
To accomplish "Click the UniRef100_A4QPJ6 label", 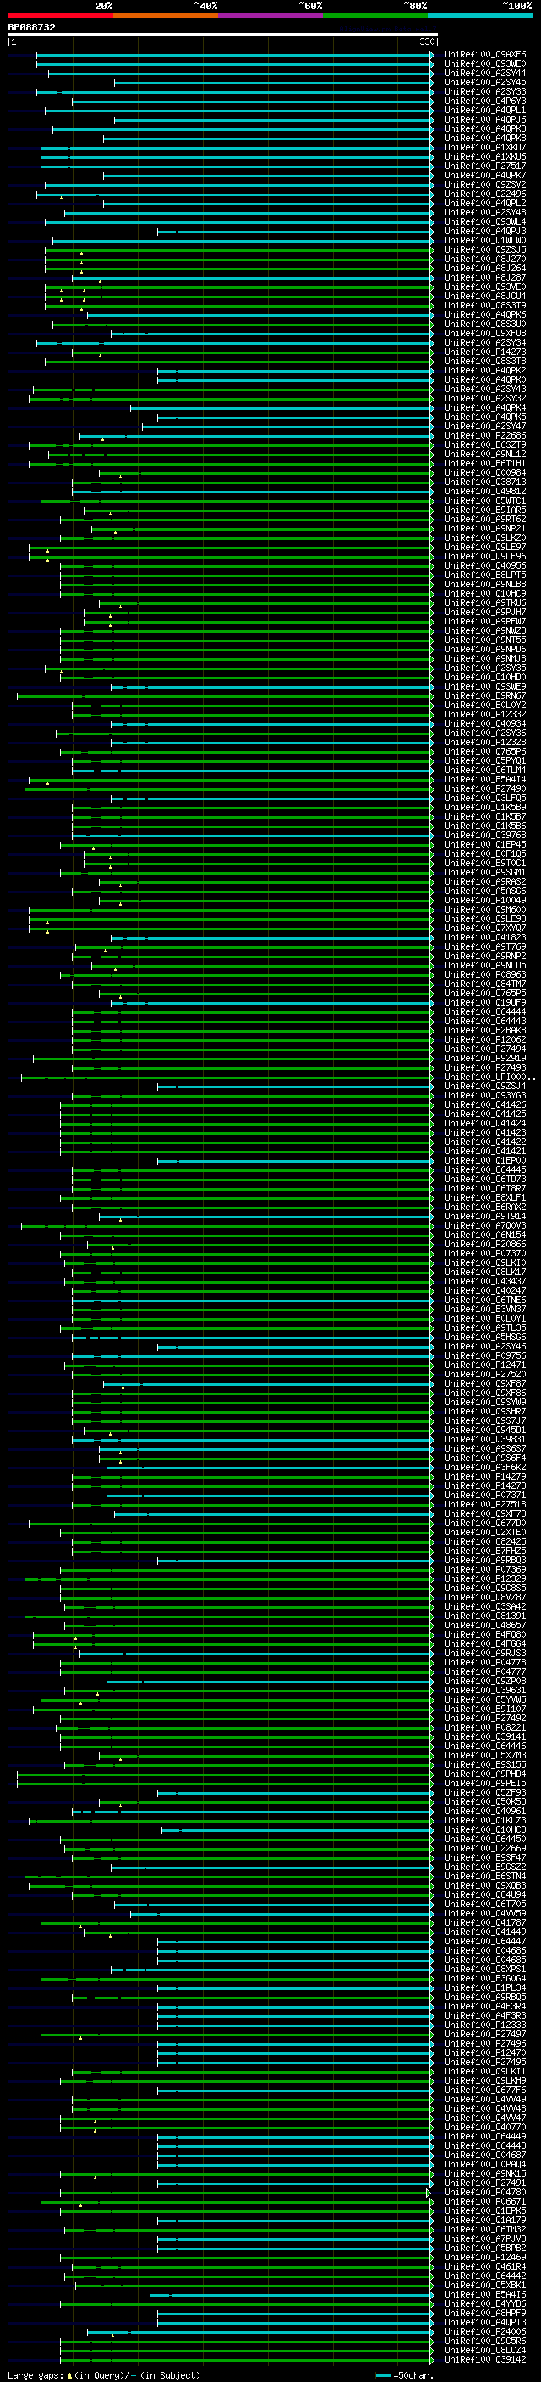I will point(485,119).
